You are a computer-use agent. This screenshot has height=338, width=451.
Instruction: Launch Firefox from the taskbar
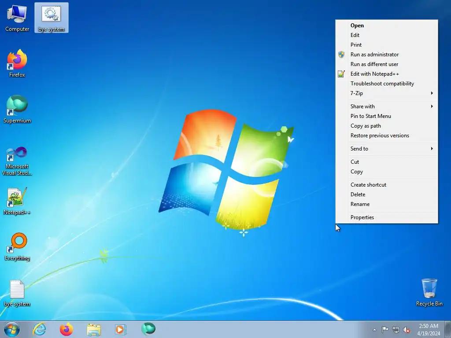pyautogui.click(x=67, y=329)
